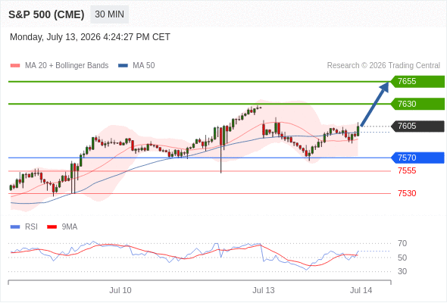Viewport: 447px width, 303px height.
Task: Click the RSI 30 level label
Action: (402, 271)
